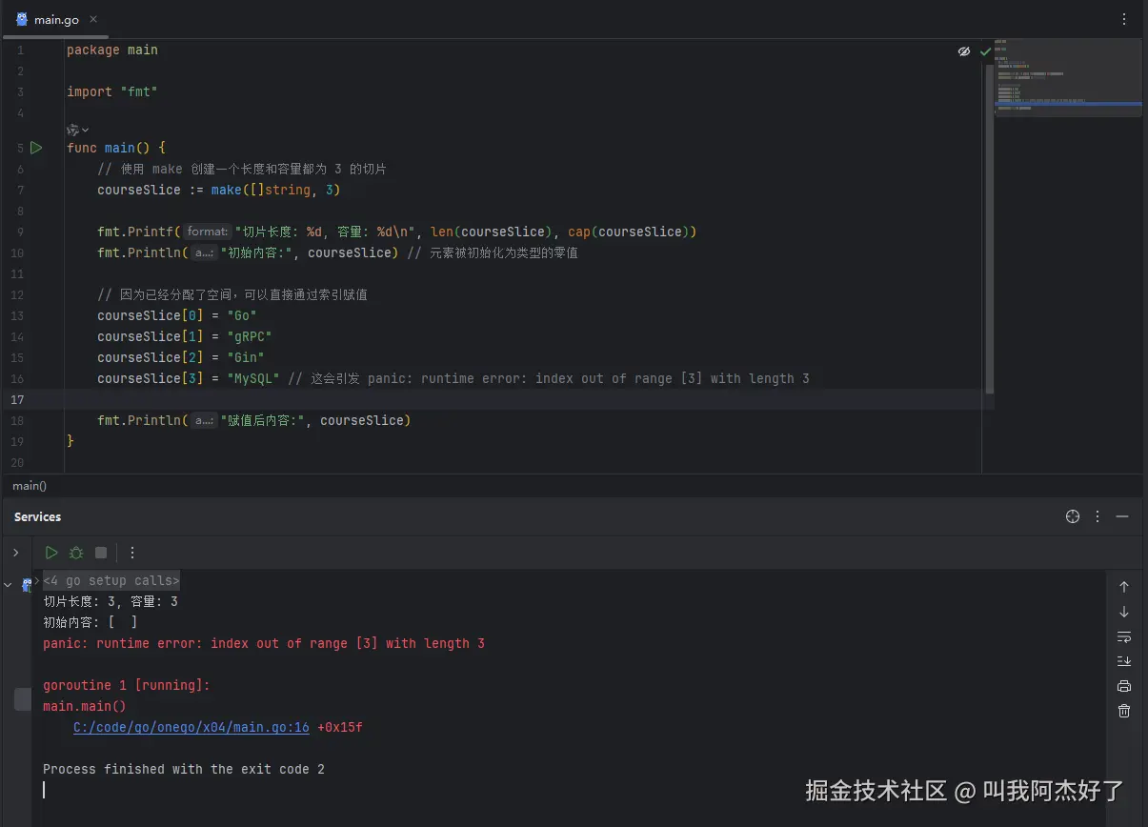This screenshot has height=827, width=1148.
Task: Click the line 12 Chinese comment
Action: (x=232, y=294)
